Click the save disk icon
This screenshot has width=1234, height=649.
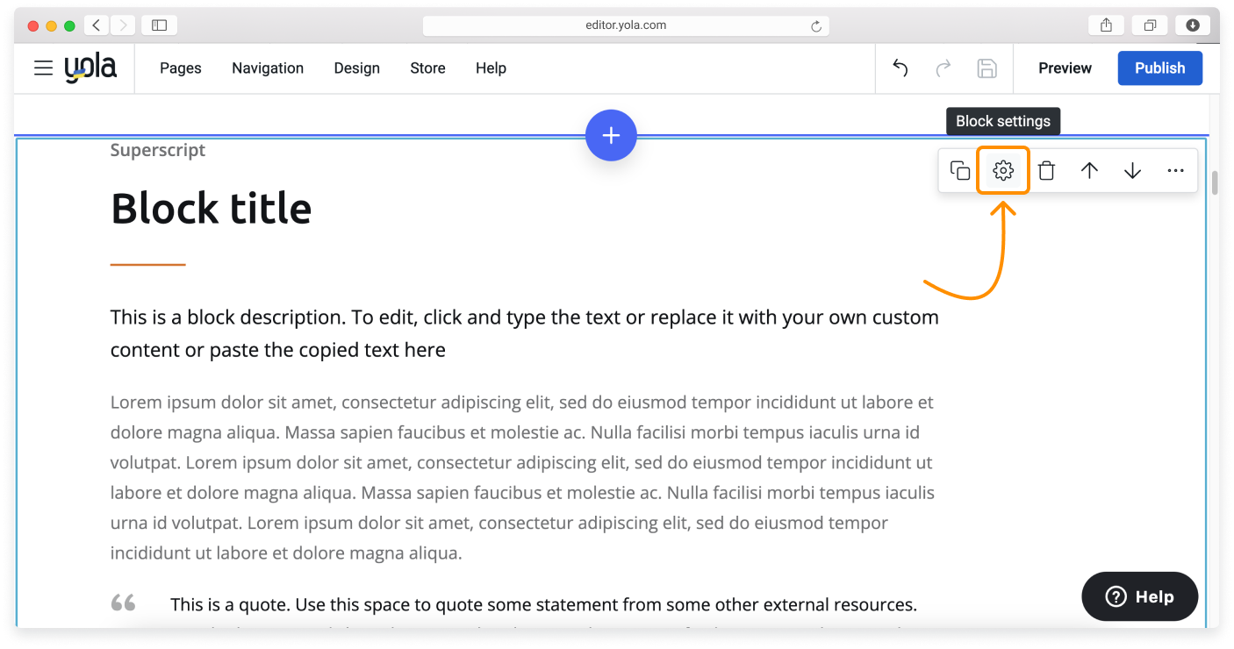(x=986, y=68)
